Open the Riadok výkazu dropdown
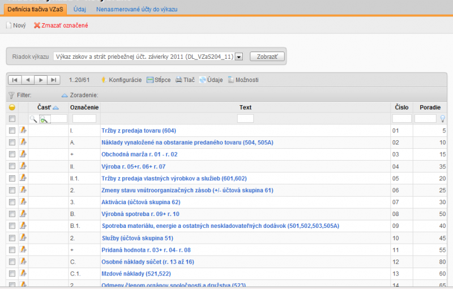Image resolution: width=453 pixels, height=289 pixels. pyautogui.click(x=239, y=57)
